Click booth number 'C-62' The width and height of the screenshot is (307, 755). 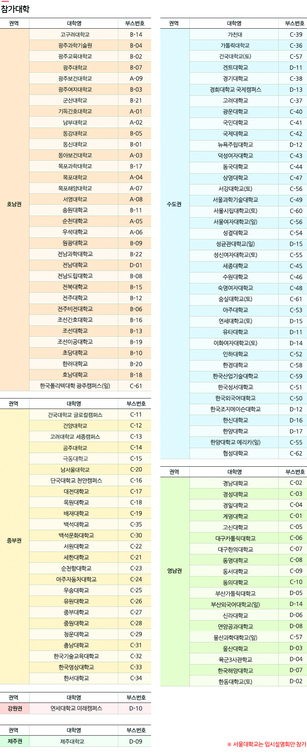tap(296, 453)
